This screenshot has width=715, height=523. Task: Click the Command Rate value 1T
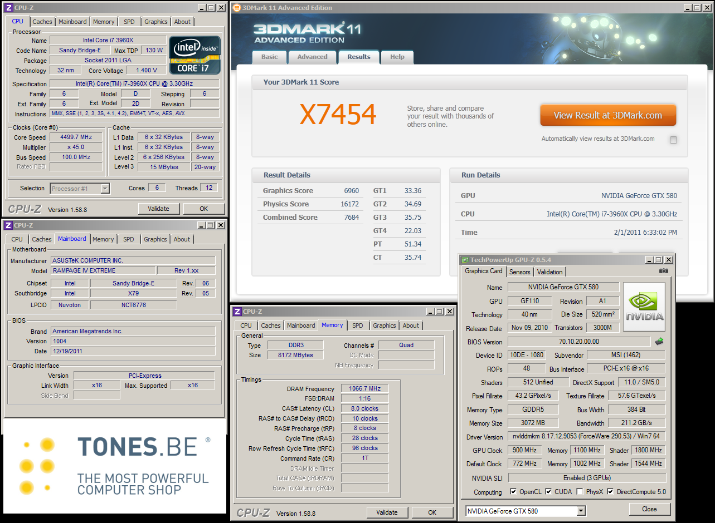(x=365, y=458)
